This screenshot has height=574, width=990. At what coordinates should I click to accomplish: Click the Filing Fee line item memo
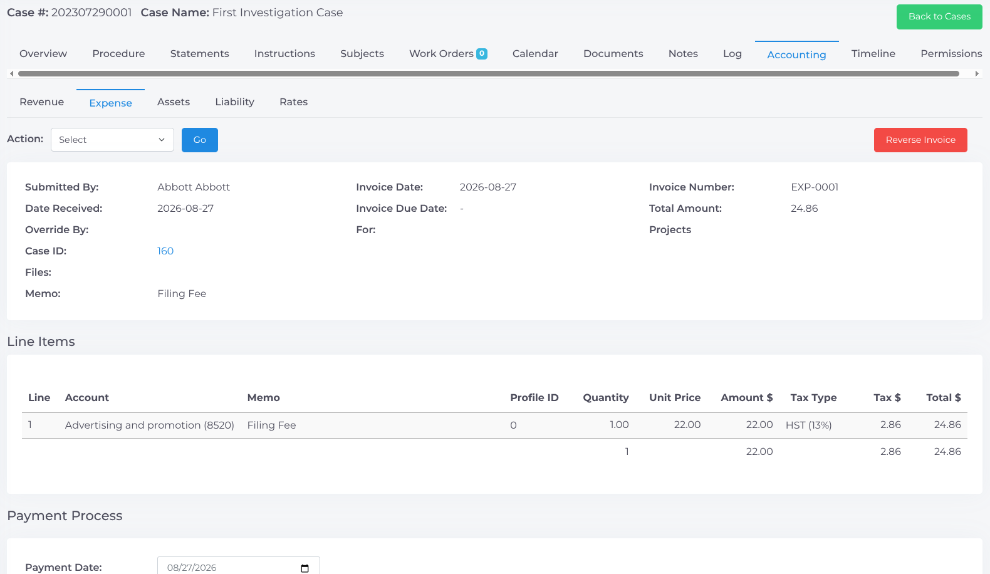pyautogui.click(x=271, y=425)
